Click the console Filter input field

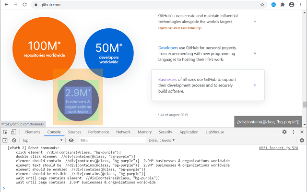click(112, 140)
